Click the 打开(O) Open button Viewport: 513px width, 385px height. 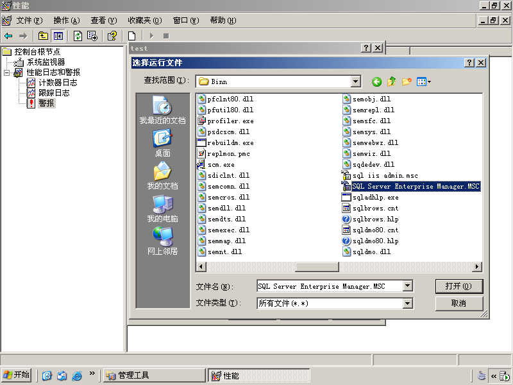click(459, 286)
